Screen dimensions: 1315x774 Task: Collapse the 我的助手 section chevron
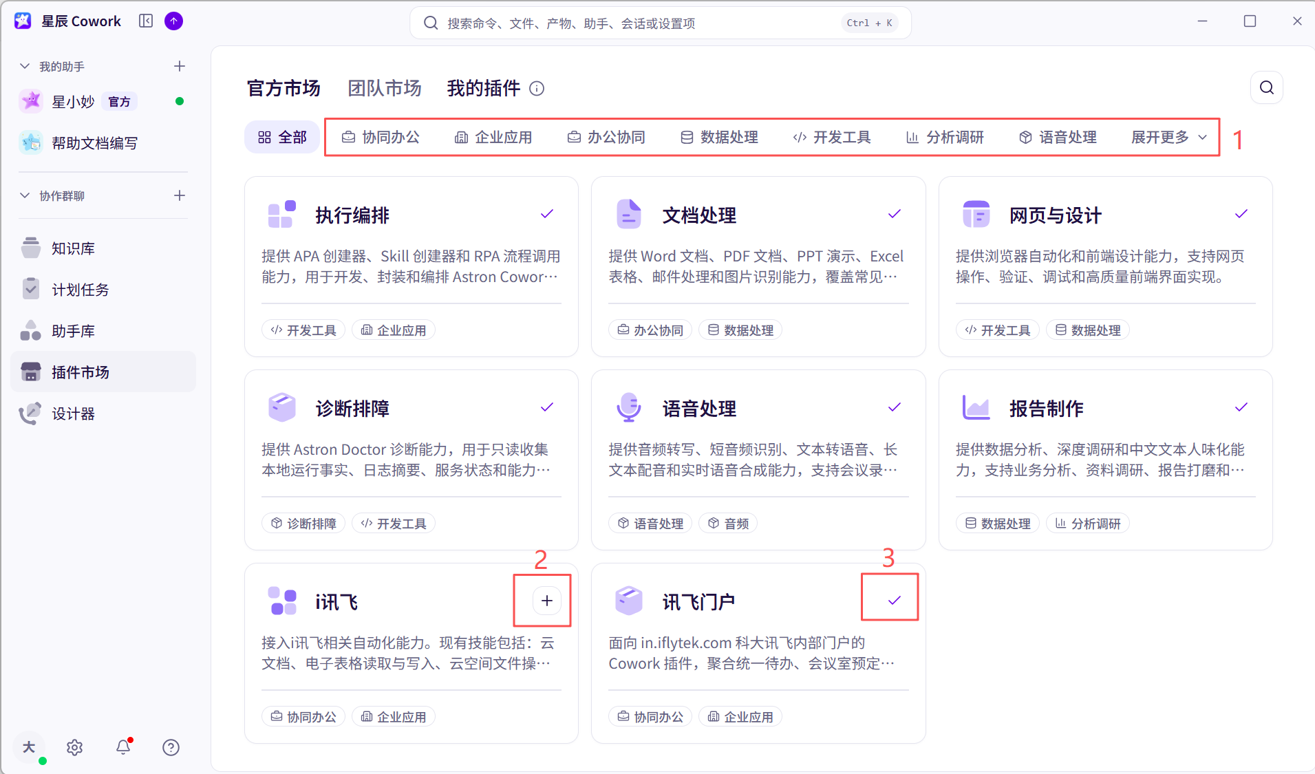click(x=25, y=66)
